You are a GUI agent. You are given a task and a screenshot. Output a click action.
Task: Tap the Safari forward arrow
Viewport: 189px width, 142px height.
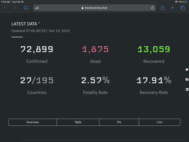pyautogui.click(x=15, y=8)
